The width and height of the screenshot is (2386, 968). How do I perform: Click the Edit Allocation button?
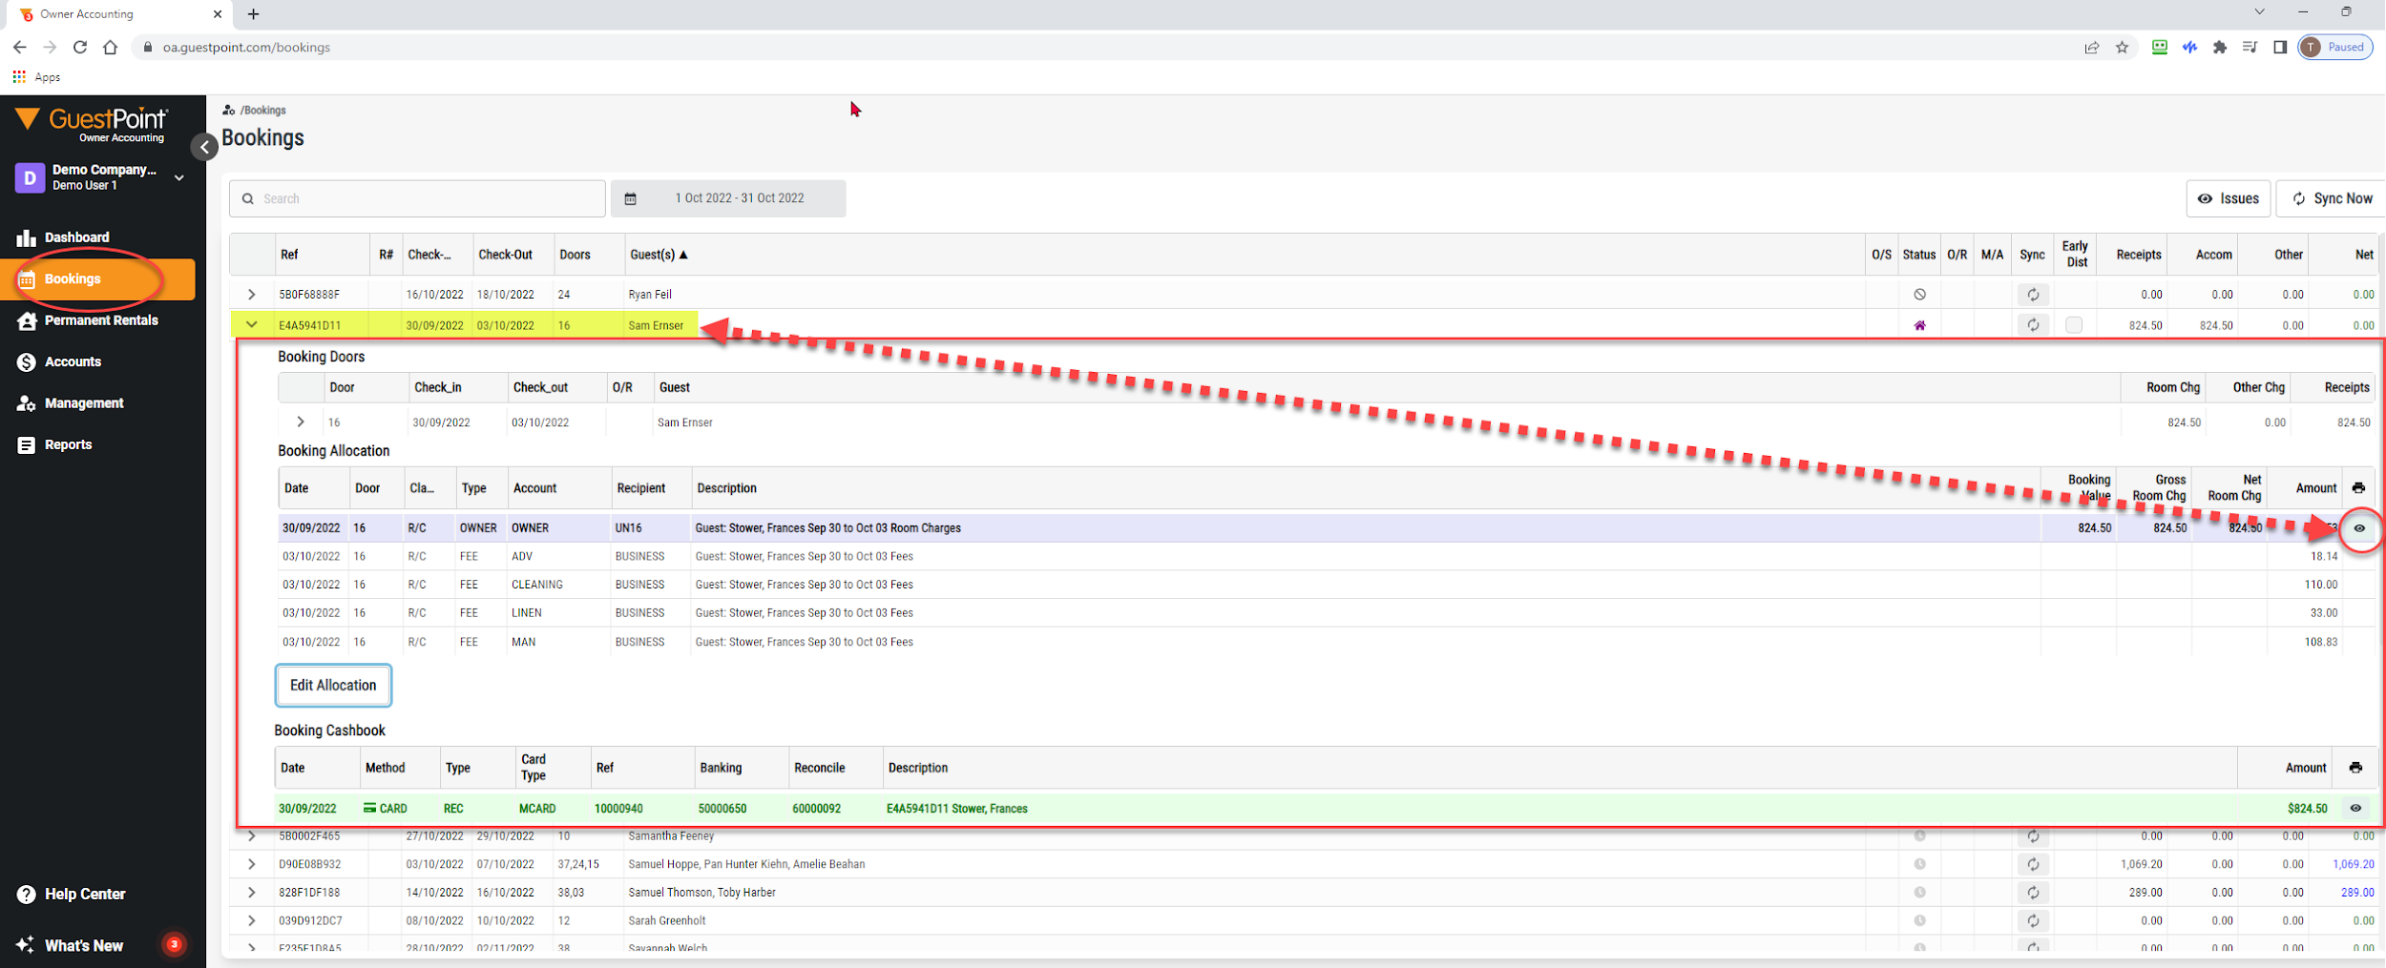click(333, 686)
